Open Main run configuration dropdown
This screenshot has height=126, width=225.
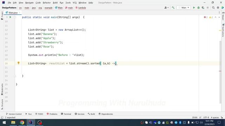184,8
